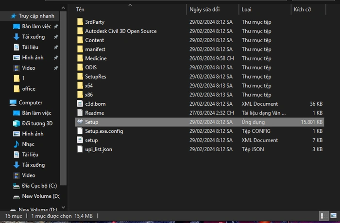Switch to details view layout button
The width and height of the screenshot is (340, 223).
pyautogui.click(x=323, y=215)
